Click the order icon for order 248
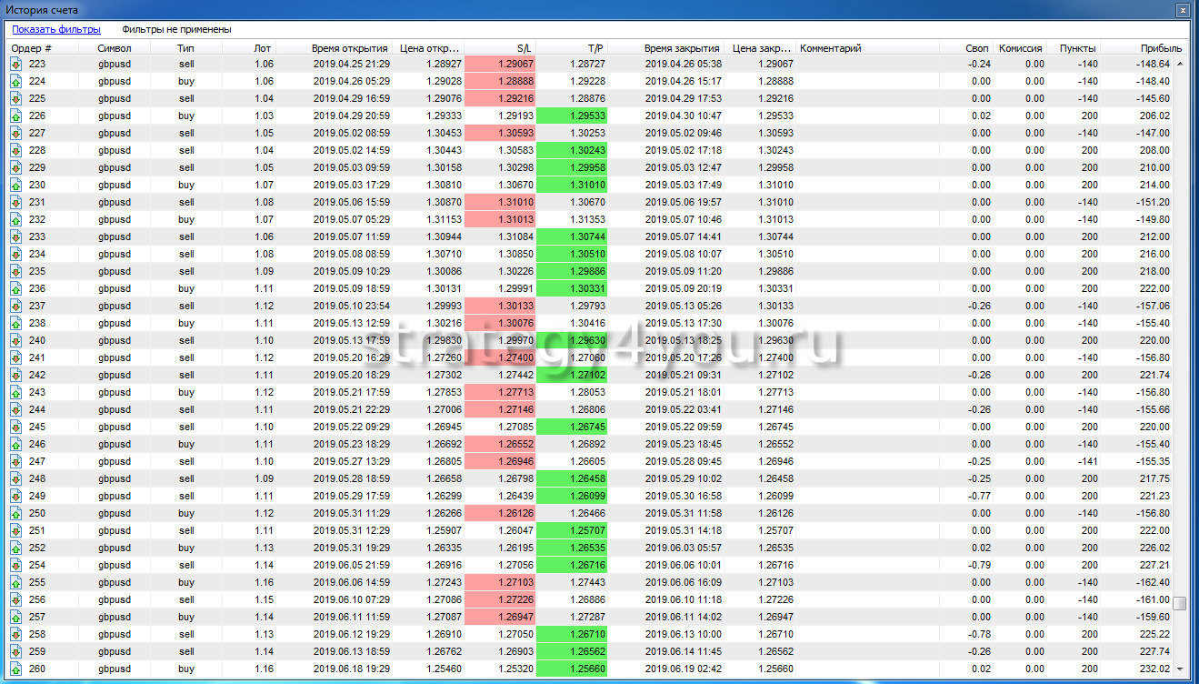 pyautogui.click(x=16, y=478)
